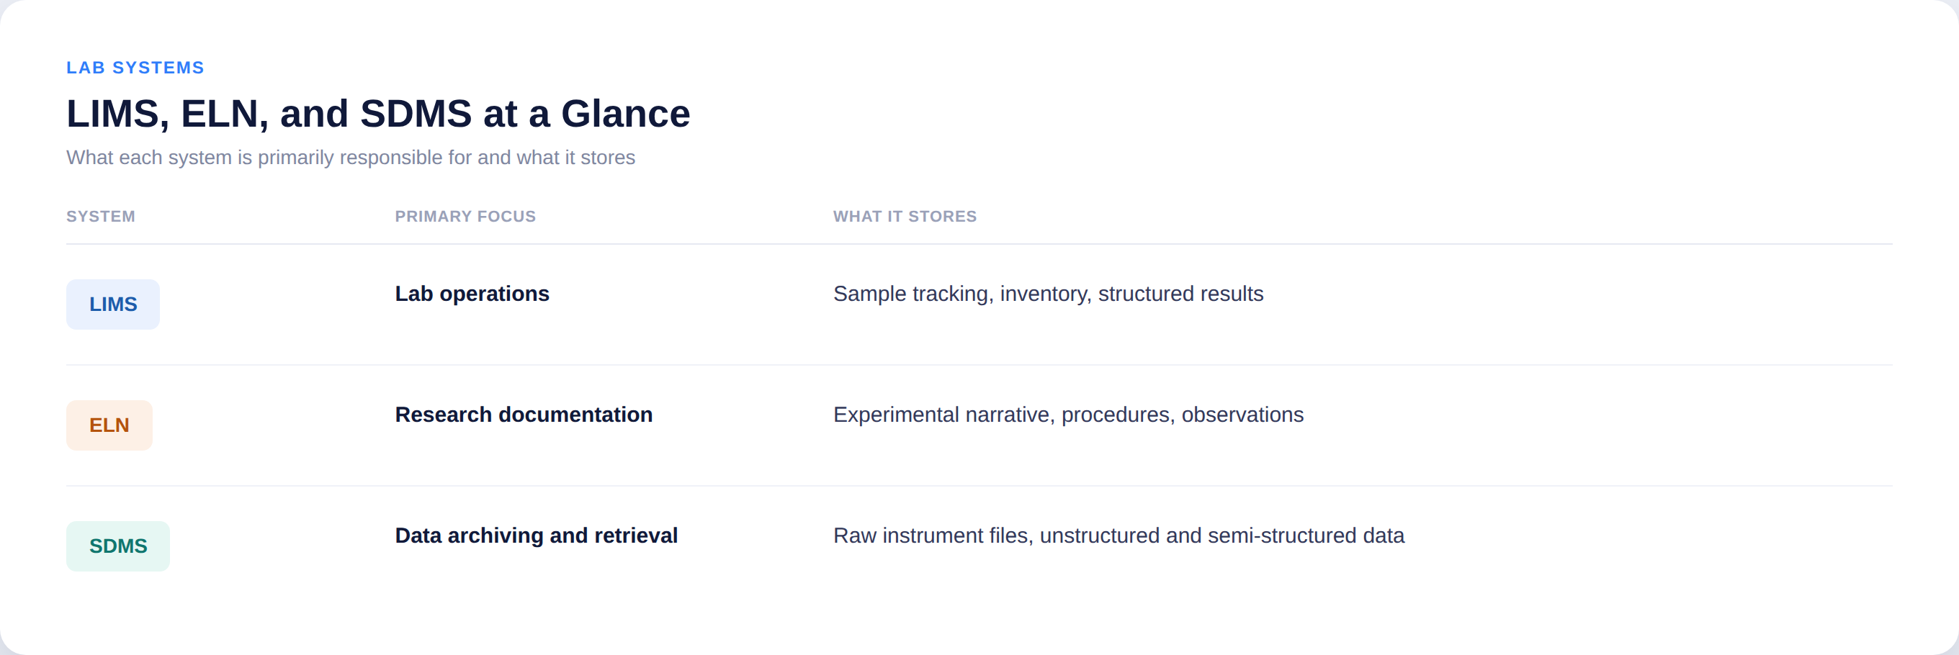Click the word observations in ELN row
This screenshot has width=1959, height=655.
[x=1242, y=414]
